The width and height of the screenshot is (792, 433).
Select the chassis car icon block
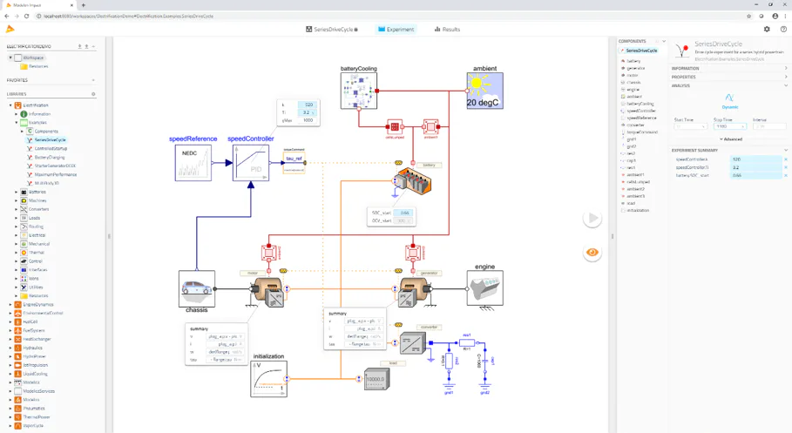pyautogui.click(x=197, y=288)
